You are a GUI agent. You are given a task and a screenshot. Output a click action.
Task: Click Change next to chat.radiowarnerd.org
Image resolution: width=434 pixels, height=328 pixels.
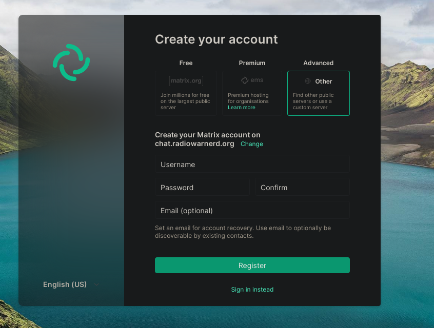pos(252,144)
